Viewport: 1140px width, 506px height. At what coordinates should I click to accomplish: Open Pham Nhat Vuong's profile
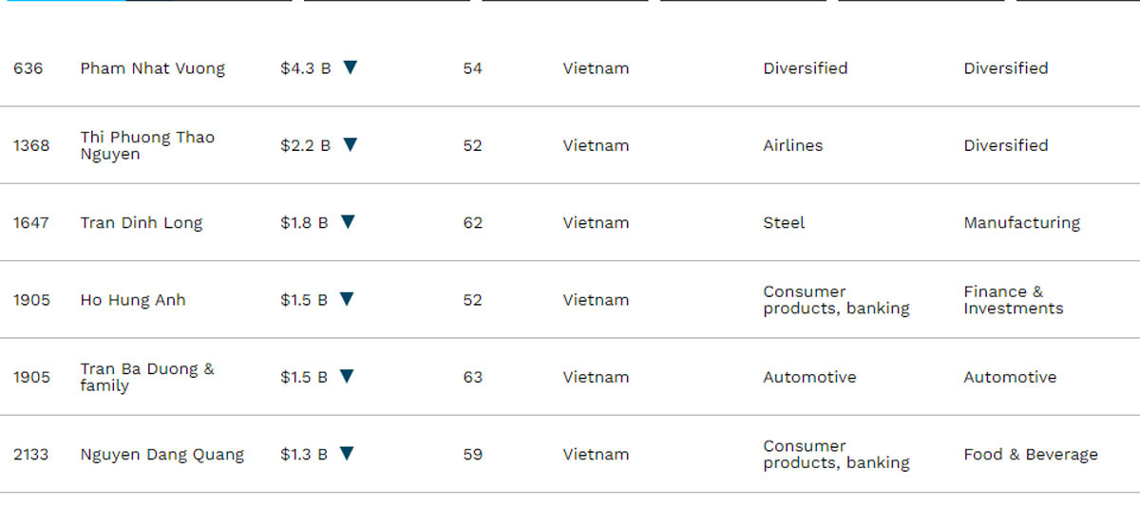(x=152, y=68)
